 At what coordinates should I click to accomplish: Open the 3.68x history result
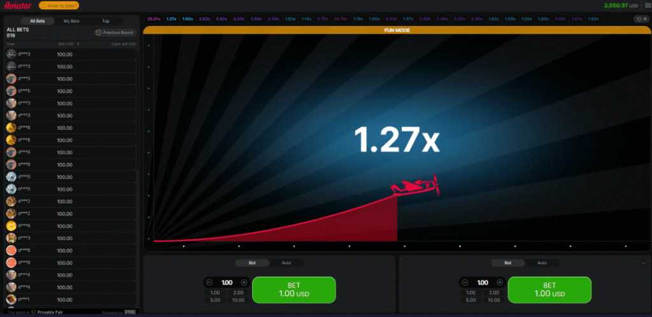pyautogui.click(x=256, y=18)
